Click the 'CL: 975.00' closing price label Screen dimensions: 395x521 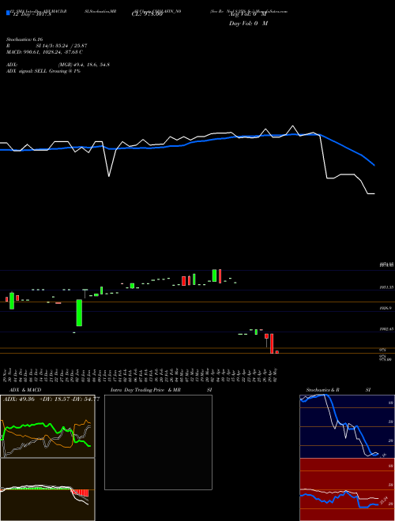147,14
